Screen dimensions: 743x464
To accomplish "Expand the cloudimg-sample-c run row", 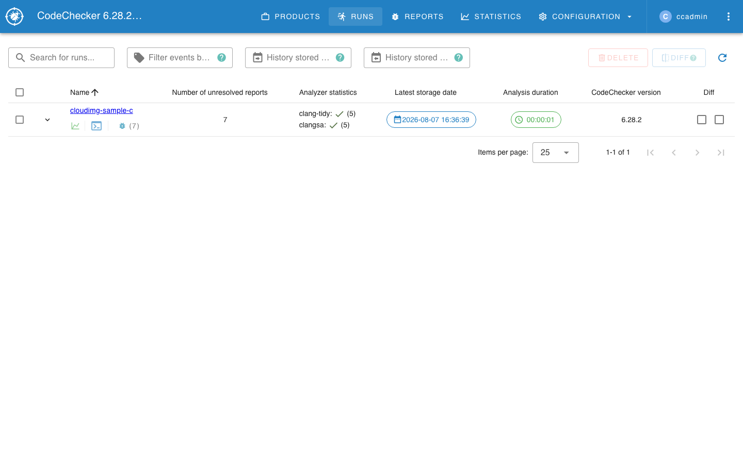I will click(47, 120).
